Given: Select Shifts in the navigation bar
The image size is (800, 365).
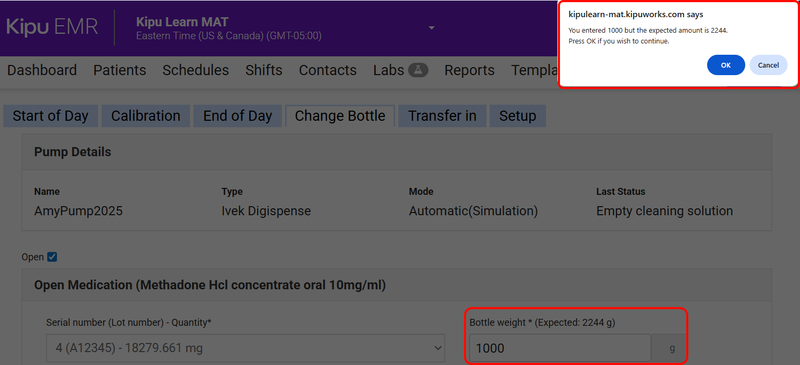Looking at the screenshot, I should tap(264, 70).
